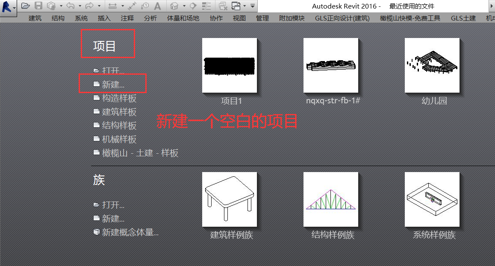Click the Synchronize with central icon
The height and width of the screenshot is (266, 495).
point(51,6)
